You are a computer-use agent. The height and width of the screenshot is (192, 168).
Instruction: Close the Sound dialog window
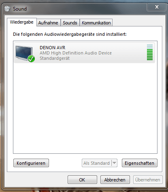[x=157, y=7]
